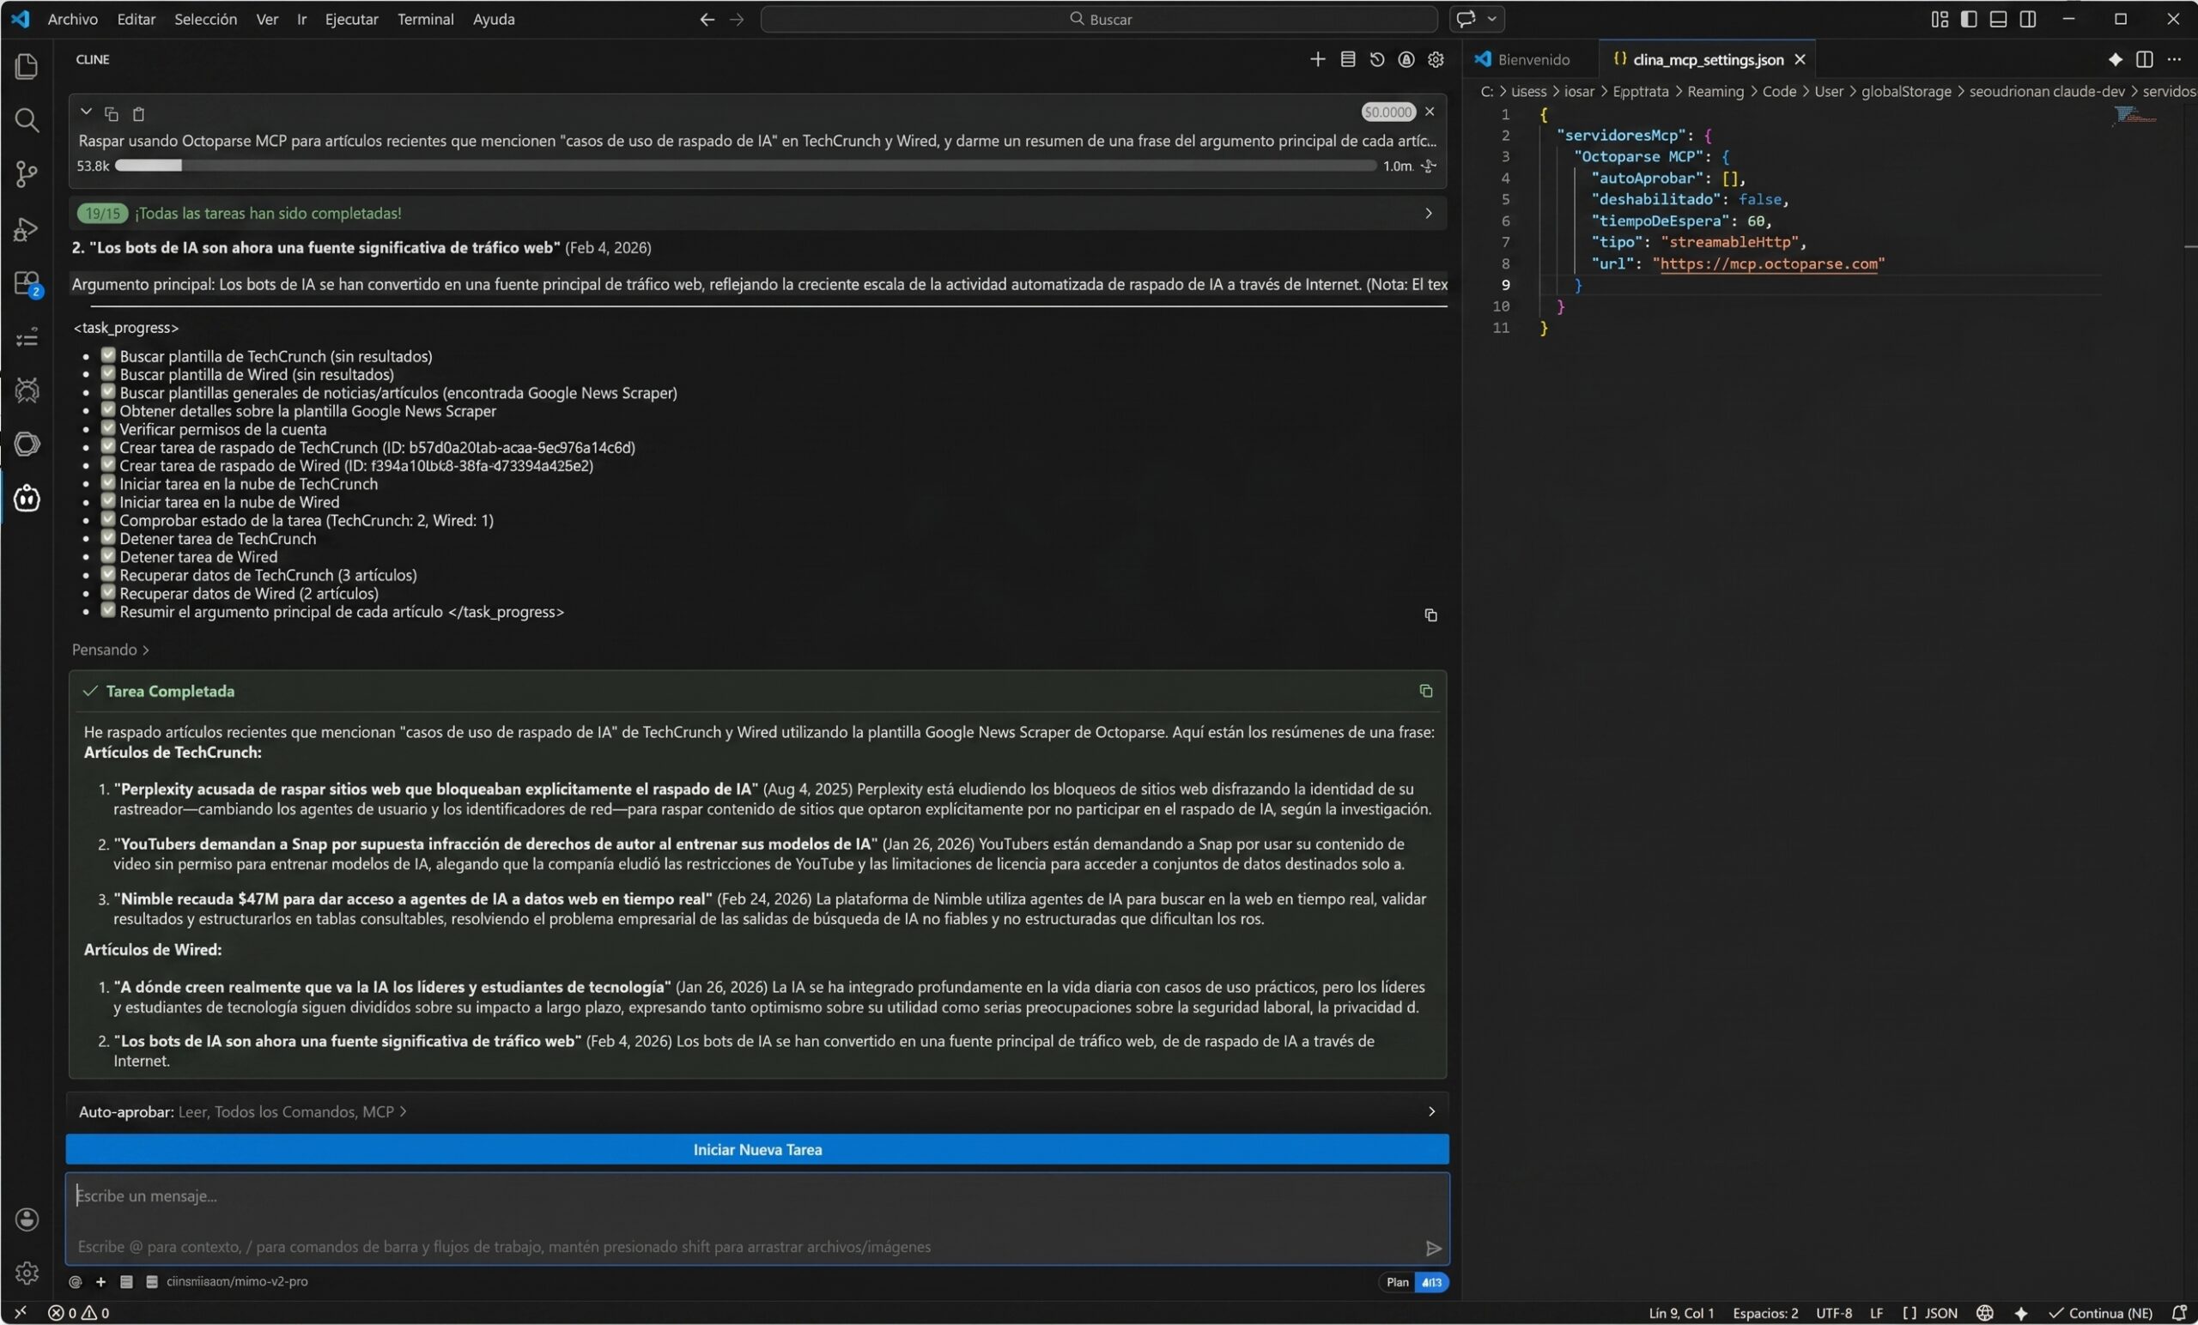
Task: Delete the current task trash icon
Action: pyautogui.click(x=138, y=113)
